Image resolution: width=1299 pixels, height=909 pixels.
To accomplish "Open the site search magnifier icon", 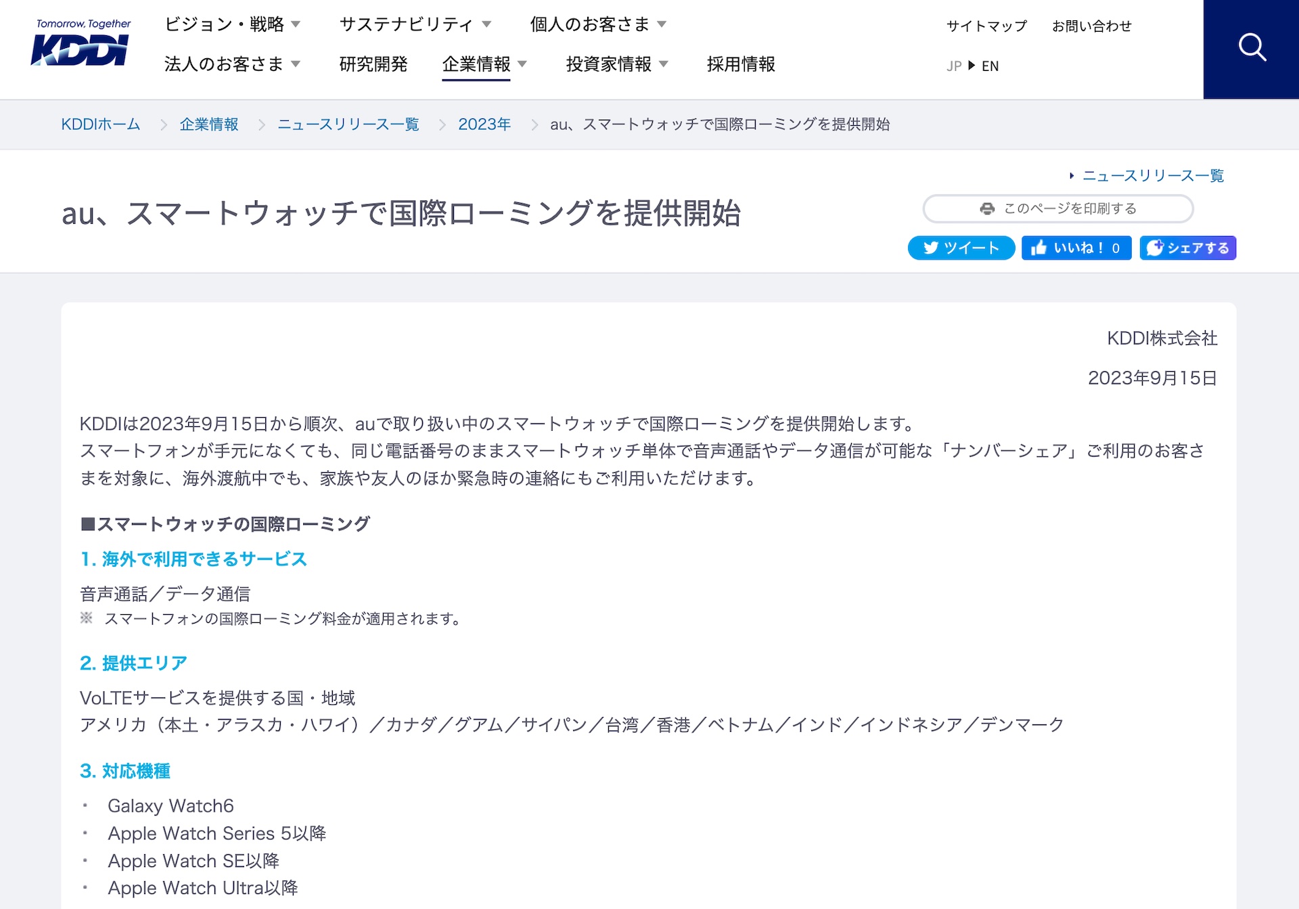I will [x=1252, y=48].
